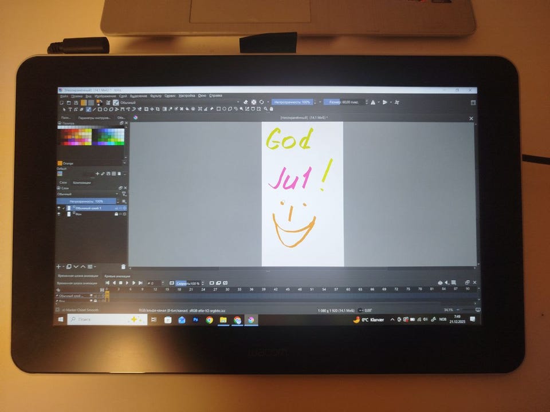Open palette color name Orange dropdown
This screenshot has height=412, width=550.
click(124, 163)
